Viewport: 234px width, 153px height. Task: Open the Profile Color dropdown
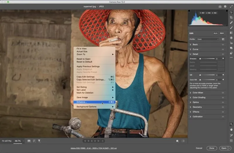(208, 39)
